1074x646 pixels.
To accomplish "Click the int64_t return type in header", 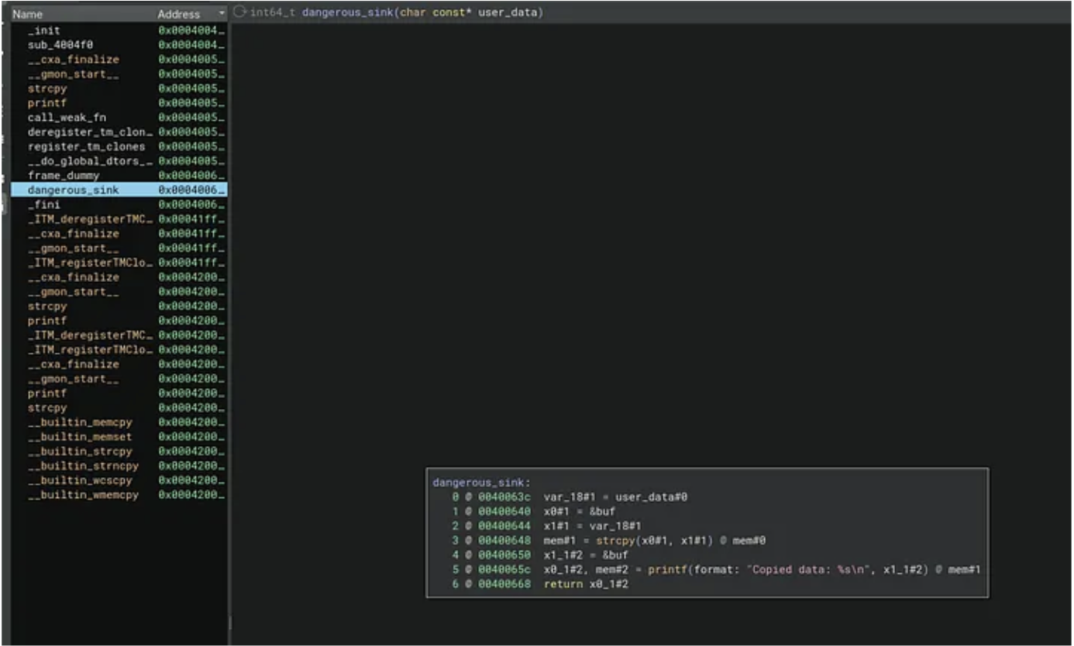I will click(x=272, y=13).
